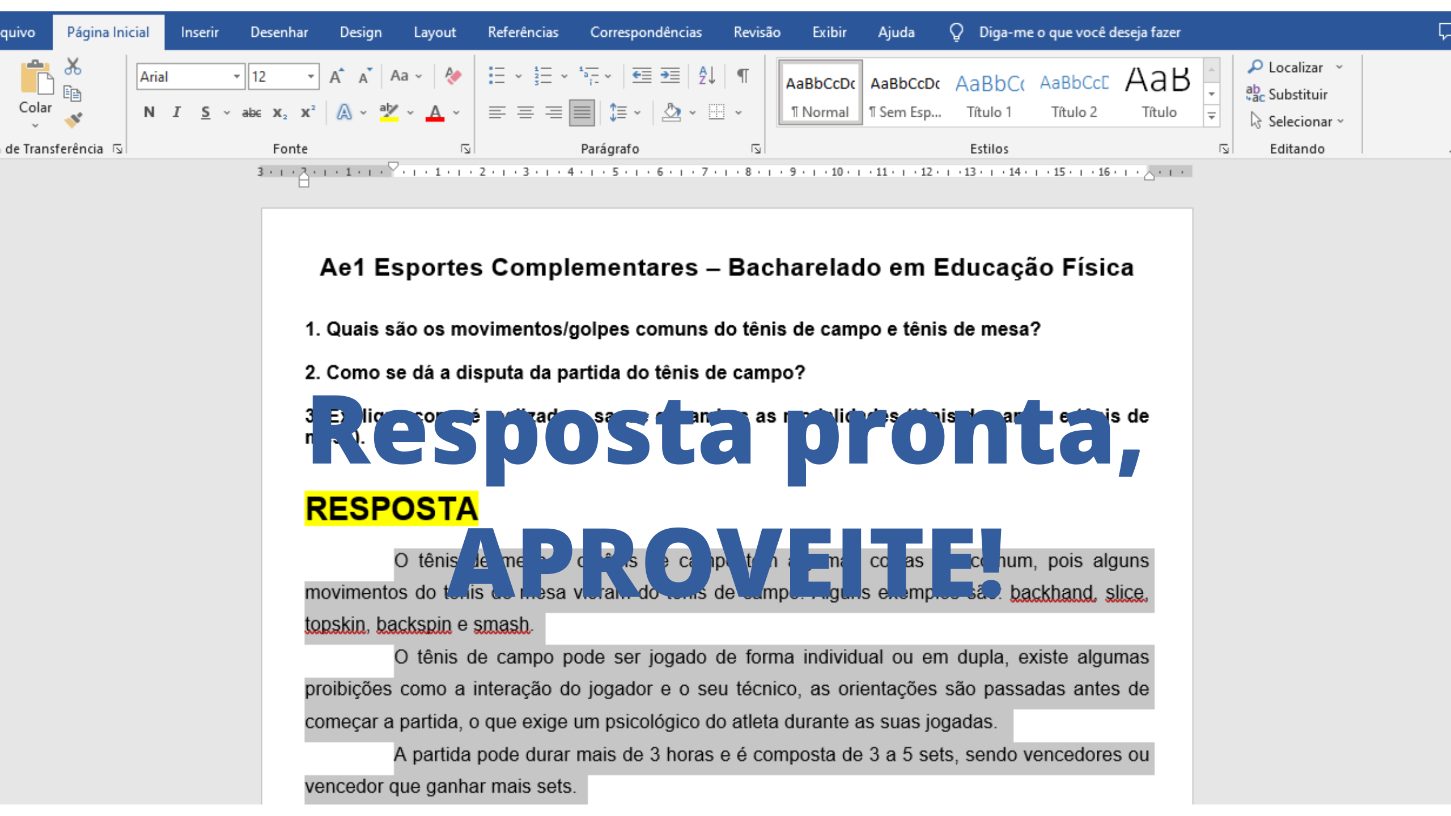The width and height of the screenshot is (1451, 816).
Task: Click the Text Effects A icon
Action: [x=344, y=112]
